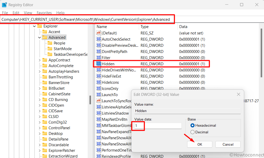Open the Edit menu
This screenshot has height=158, width=264.
pyautogui.click(x=16, y=13)
